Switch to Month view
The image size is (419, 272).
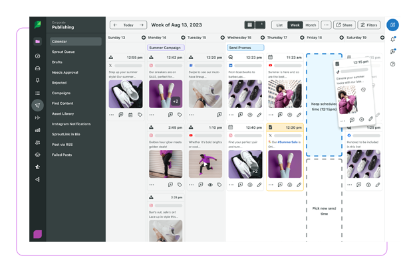[311, 25]
